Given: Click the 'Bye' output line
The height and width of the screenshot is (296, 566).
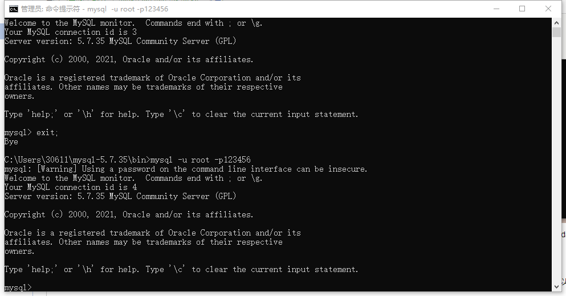Looking at the screenshot, I should pyautogui.click(x=11, y=142).
